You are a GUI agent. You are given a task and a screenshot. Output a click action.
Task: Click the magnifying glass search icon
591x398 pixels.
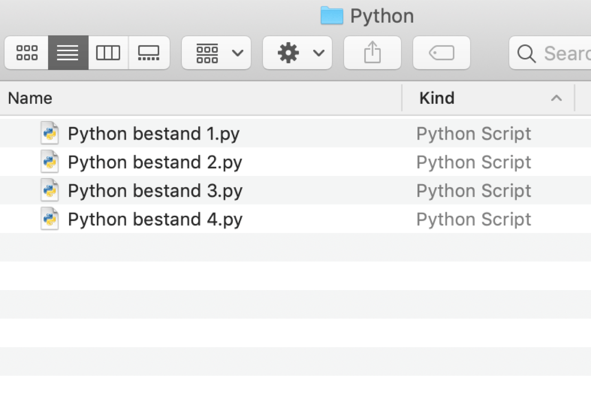(526, 53)
